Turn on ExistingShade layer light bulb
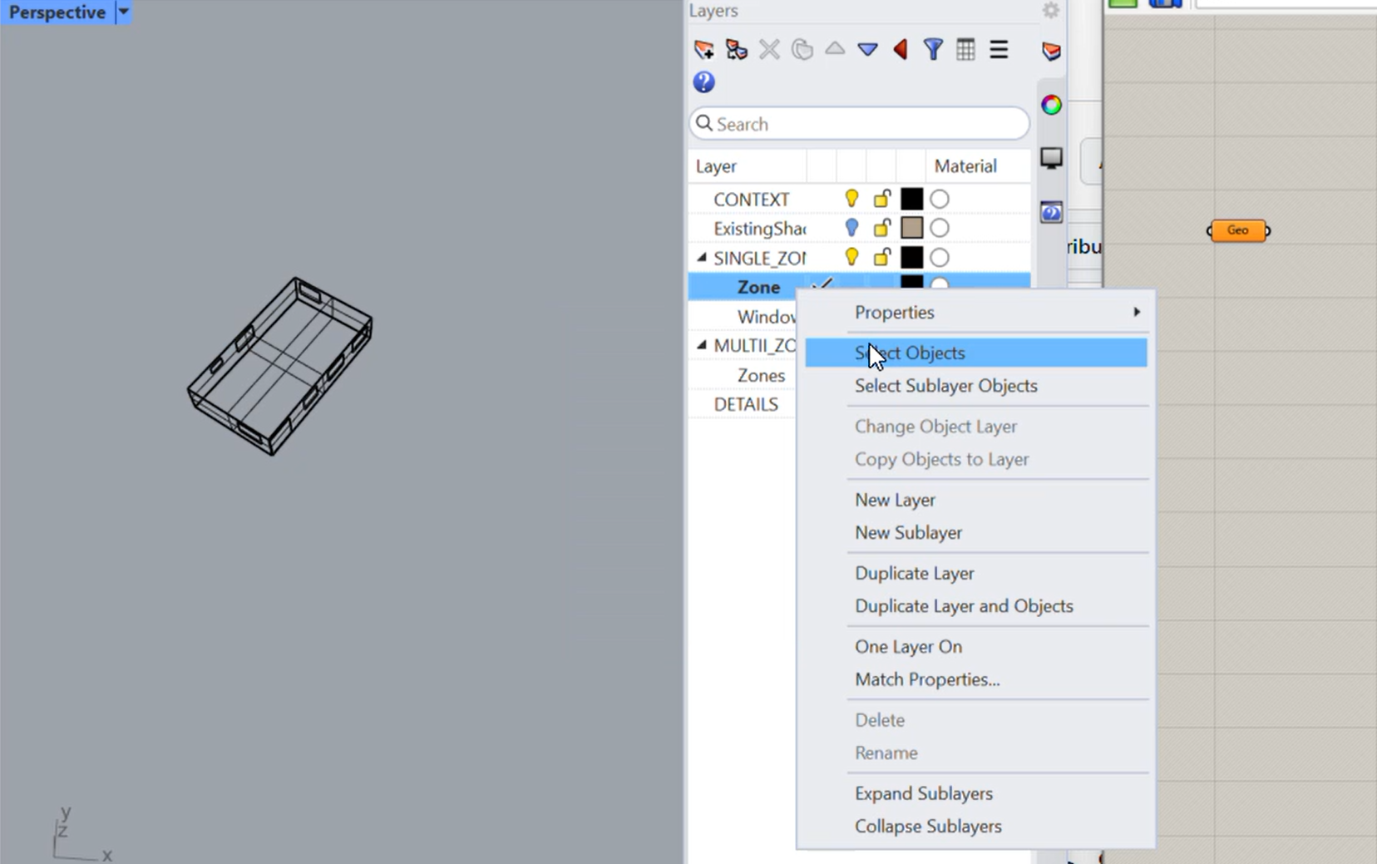This screenshot has height=864, width=1377. 851,228
